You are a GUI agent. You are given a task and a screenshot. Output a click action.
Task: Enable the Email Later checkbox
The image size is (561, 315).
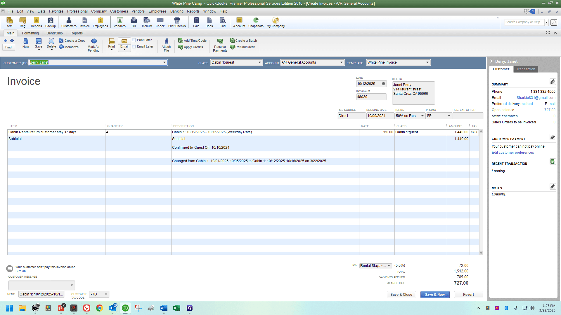click(x=134, y=47)
